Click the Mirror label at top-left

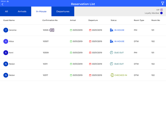pyautogui.click(x=3, y=1)
